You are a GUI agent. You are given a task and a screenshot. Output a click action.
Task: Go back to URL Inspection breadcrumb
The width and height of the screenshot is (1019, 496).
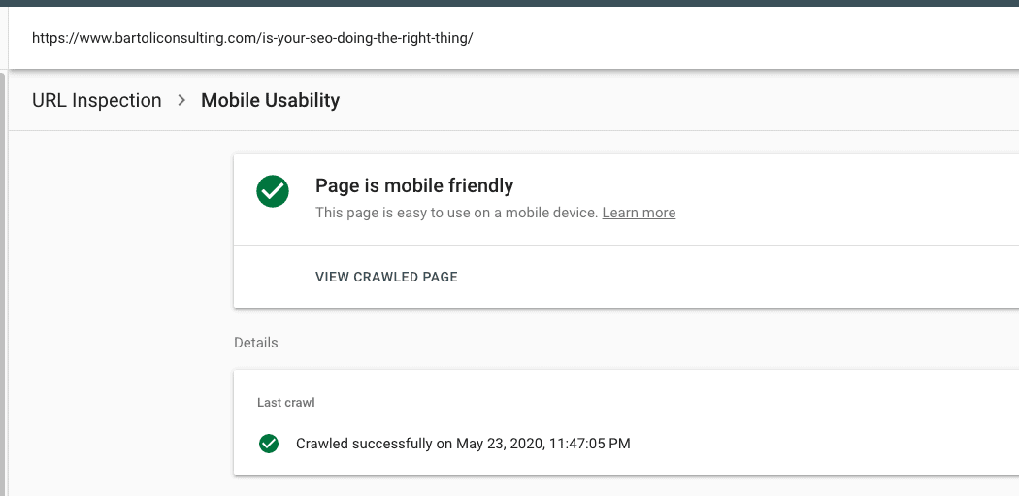(x=97, y=100)
